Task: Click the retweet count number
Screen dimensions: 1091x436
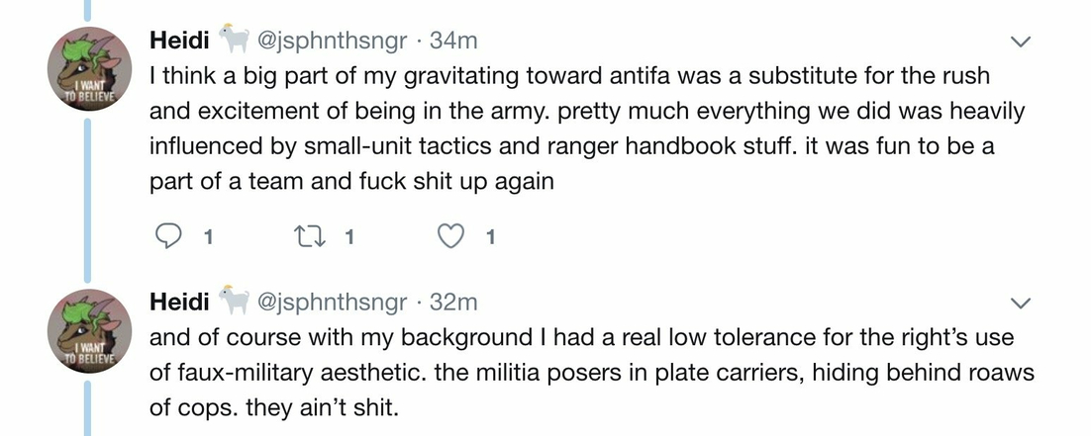Action: tap(349, 238)
